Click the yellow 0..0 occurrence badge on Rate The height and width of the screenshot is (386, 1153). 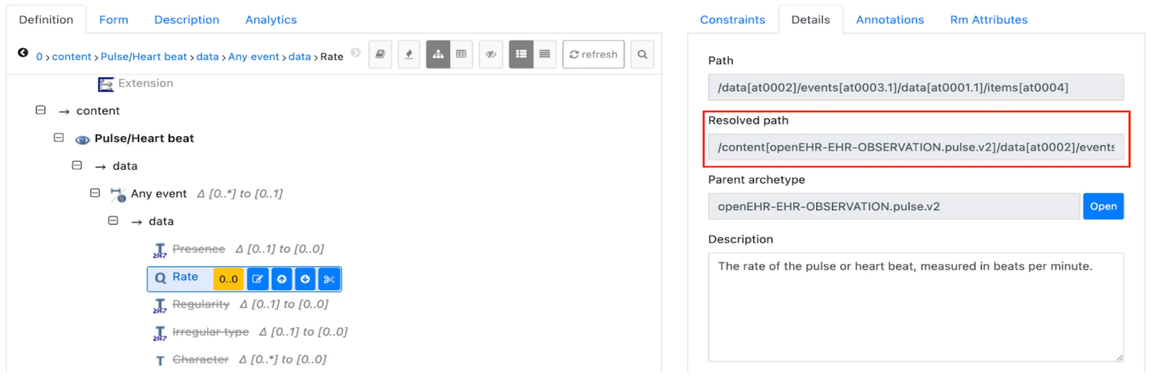228,279
